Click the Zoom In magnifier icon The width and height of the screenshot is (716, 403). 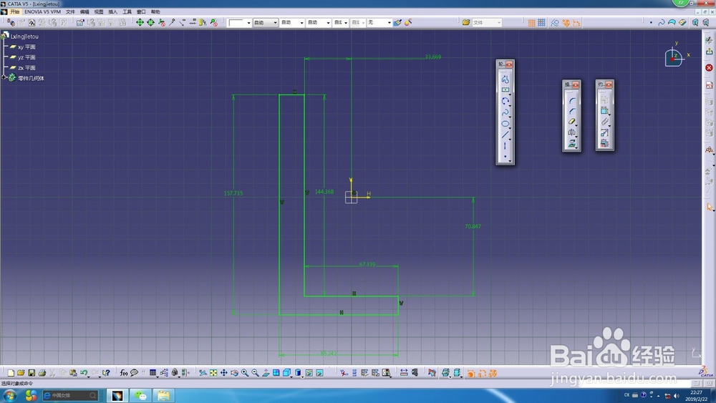(x=245, y=373)
